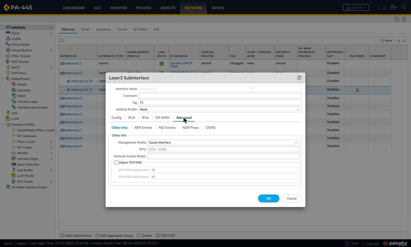This screenshot has width=411, height=247.
Task: Click the apply filter arrow icon
Action: point(398,41)
